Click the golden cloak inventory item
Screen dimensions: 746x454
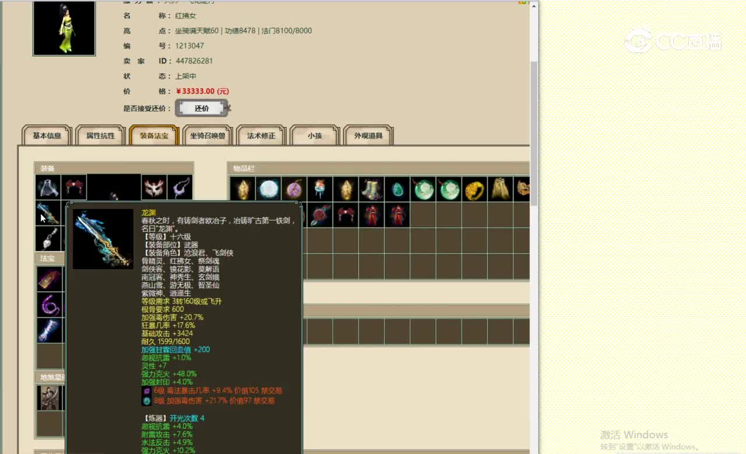(500, 189)
